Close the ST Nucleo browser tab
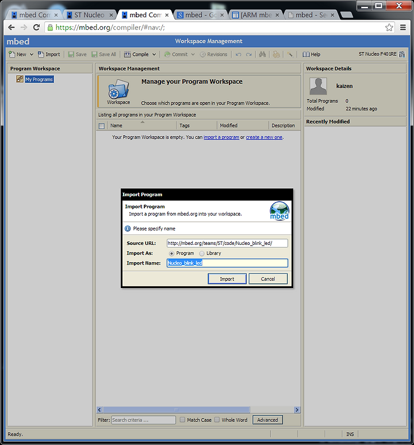Image resolution: width=414 pixels, height=445 pixels. [x=111, y=15]
